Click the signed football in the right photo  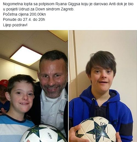(x=96, y=129)
